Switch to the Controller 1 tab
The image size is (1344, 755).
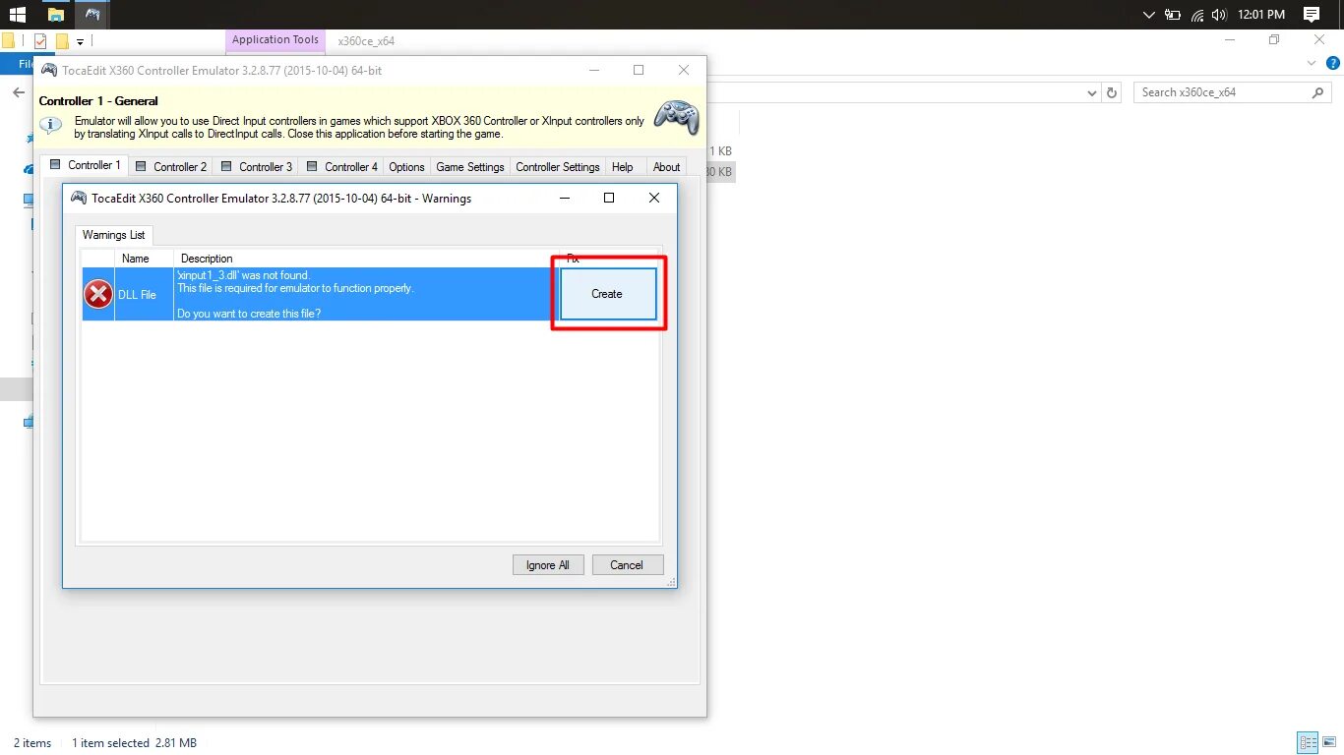pyautogui.click(x=85, y=165)
